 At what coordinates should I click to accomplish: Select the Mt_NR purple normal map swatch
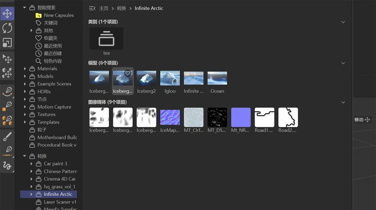pos(241,117)
